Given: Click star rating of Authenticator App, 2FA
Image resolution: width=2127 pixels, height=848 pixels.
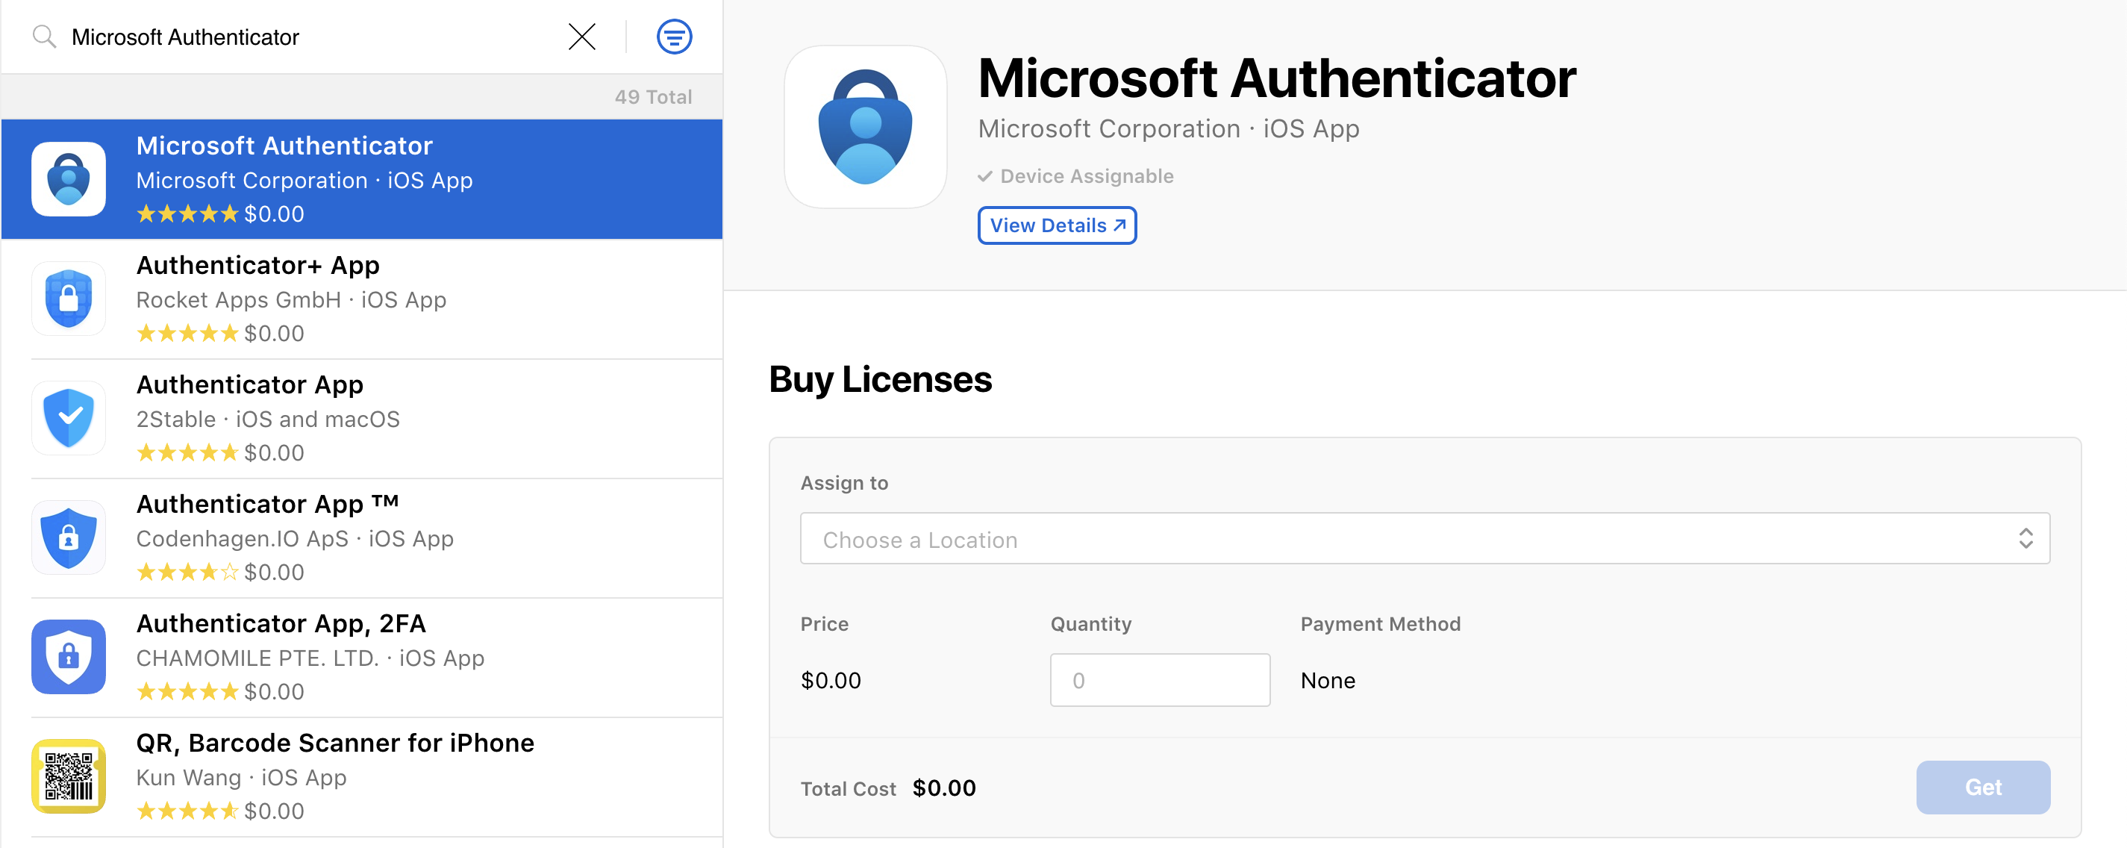Looking at the screenshot, I should [187, 692].
